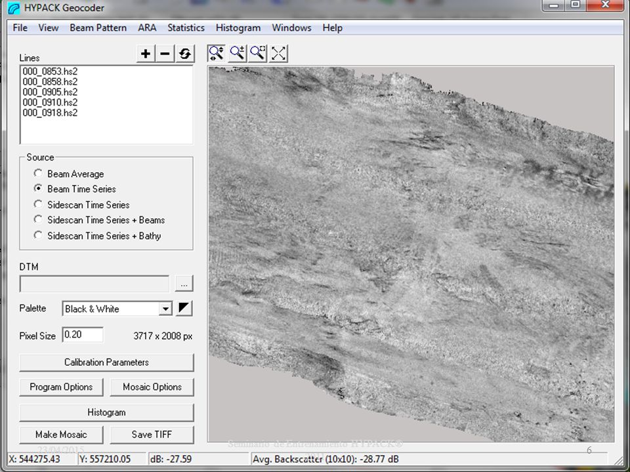The image size is (630, 472).
Task: Minimize the HYPACK Geocoder window
Action: click(553, 6)
